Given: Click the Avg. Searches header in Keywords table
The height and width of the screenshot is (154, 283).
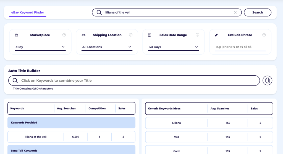Looking at the screenshot, I should [66, 108].
